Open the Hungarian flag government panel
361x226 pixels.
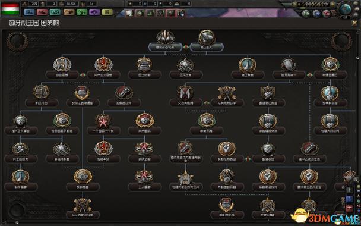click(10, 8)
